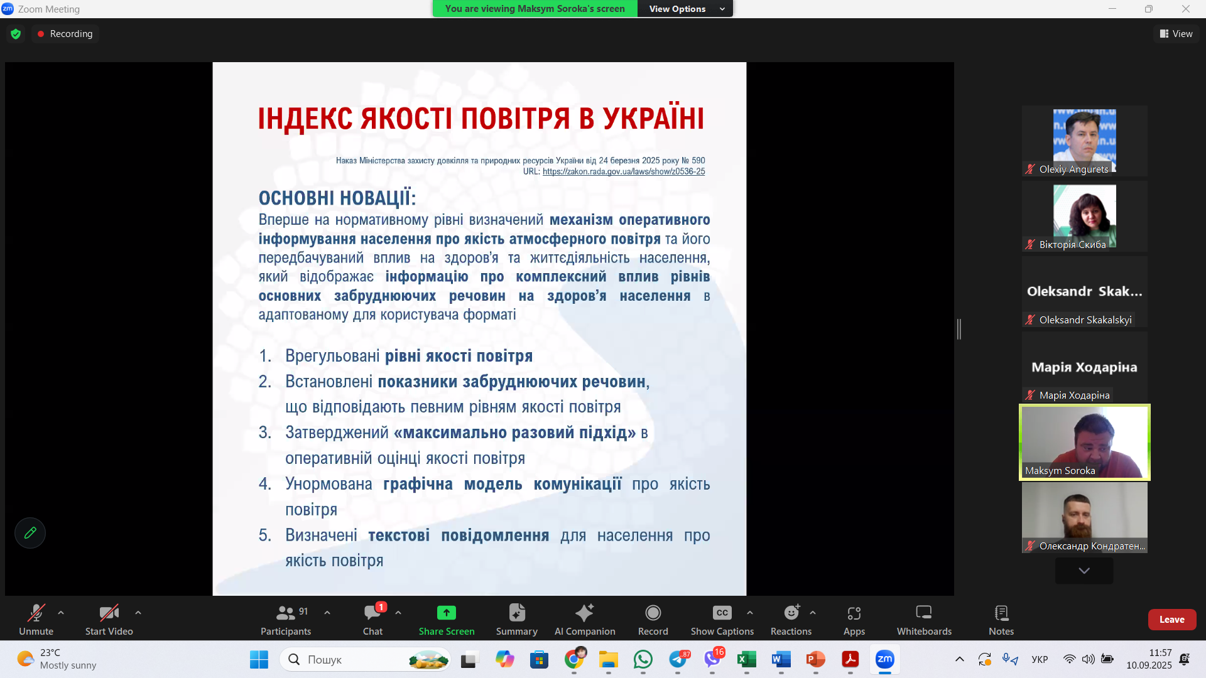Collapse the participant video list chevron
The image size is (1206, 678).
point(1083,571)
